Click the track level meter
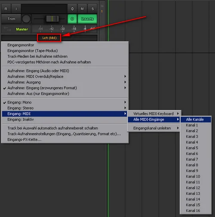This screenshot has width=215, height=217. [x=64, y=29]
